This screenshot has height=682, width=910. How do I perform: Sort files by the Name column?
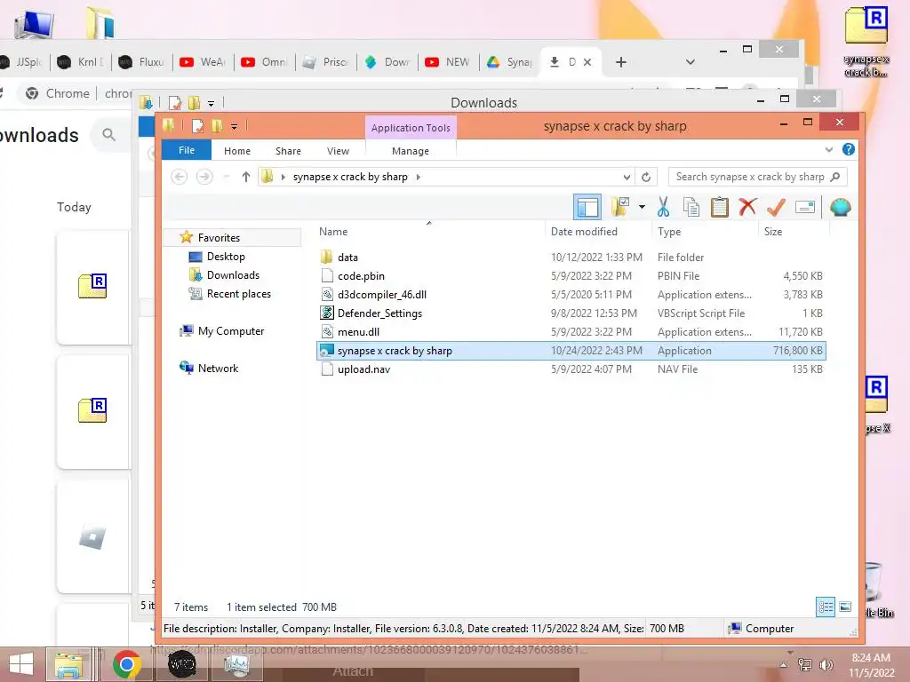pos(333,232)
